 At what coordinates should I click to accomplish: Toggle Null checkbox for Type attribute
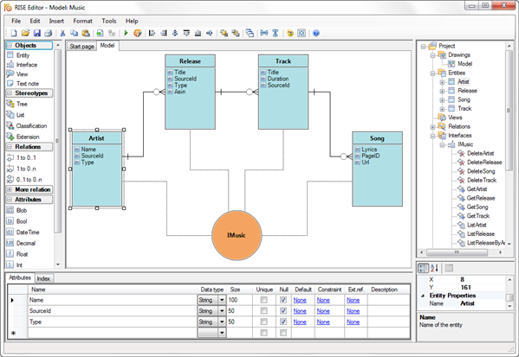pos(283,322)
